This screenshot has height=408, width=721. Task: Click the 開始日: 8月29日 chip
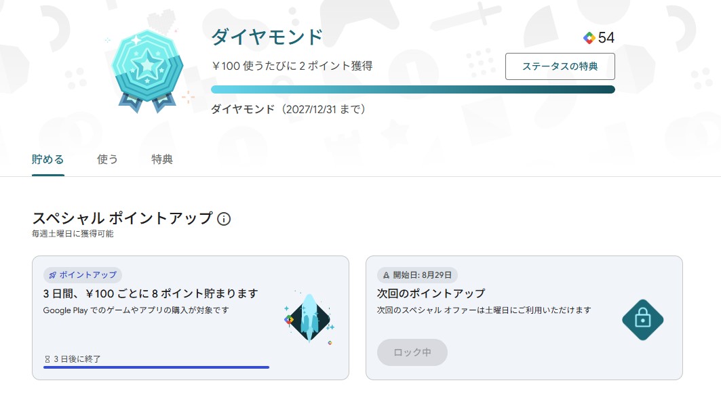417,275
